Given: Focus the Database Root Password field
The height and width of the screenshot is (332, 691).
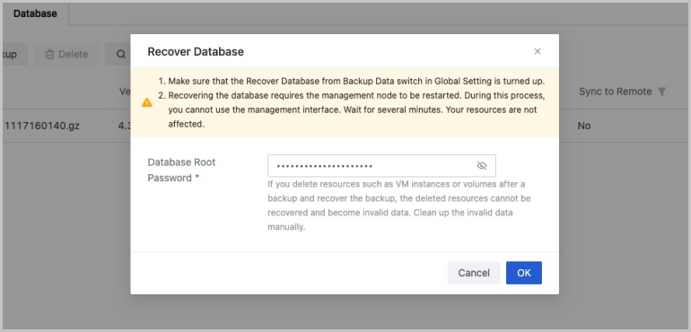Looking at the screenshot, I should [x=381, y=166].
